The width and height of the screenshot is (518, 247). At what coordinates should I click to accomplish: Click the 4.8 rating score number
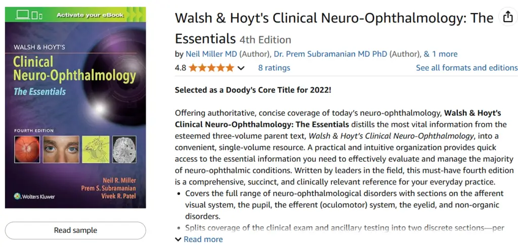pos(180,68)
